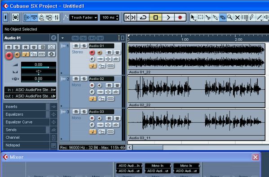Image resolution: width=269 pixels, height=177 pixels.
Task: Show the Inspector panel
Action: [27, 18]
